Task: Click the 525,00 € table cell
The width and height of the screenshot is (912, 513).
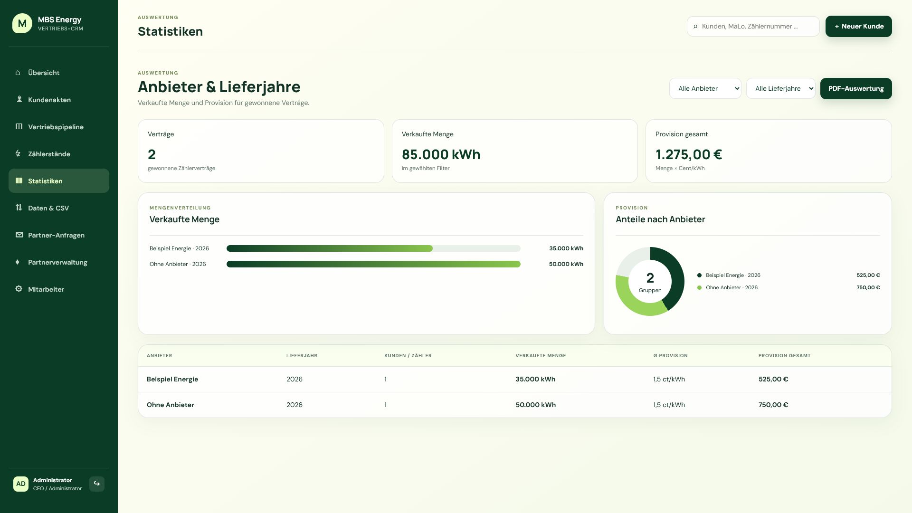Action: (773, 379)
